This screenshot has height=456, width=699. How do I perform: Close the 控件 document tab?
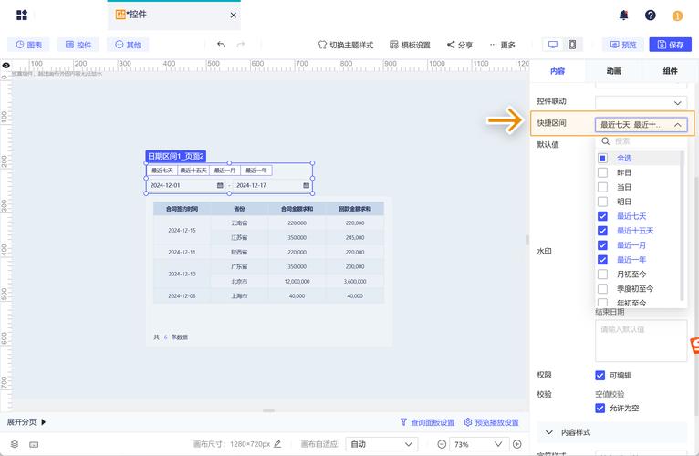[233, 16]
